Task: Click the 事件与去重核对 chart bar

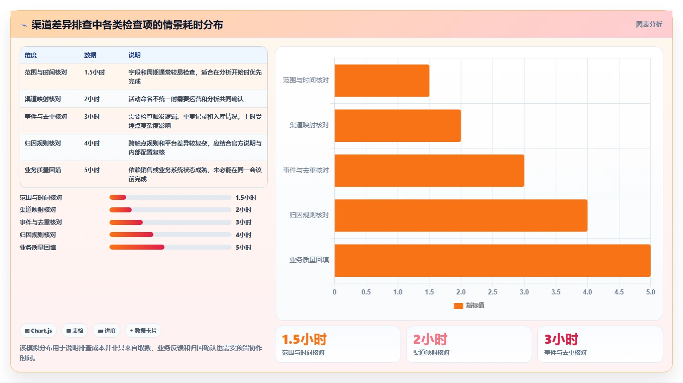Action: 429,171
